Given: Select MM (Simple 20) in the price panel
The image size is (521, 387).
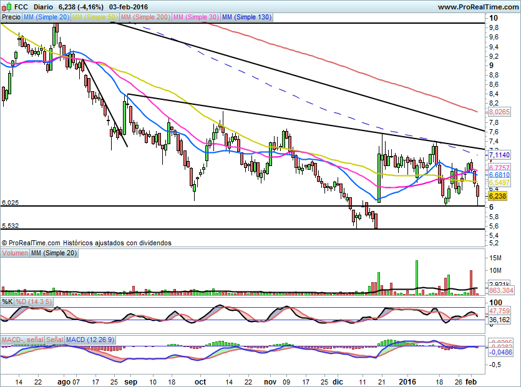Looking at the screenshot, I should pyautogui.click(x=46, y=17).
